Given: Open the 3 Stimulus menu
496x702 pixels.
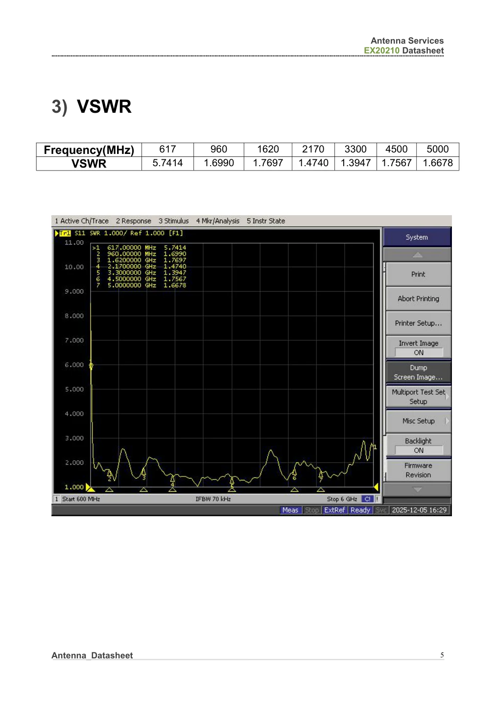Looking at the screenshot, I should (173, 221).
